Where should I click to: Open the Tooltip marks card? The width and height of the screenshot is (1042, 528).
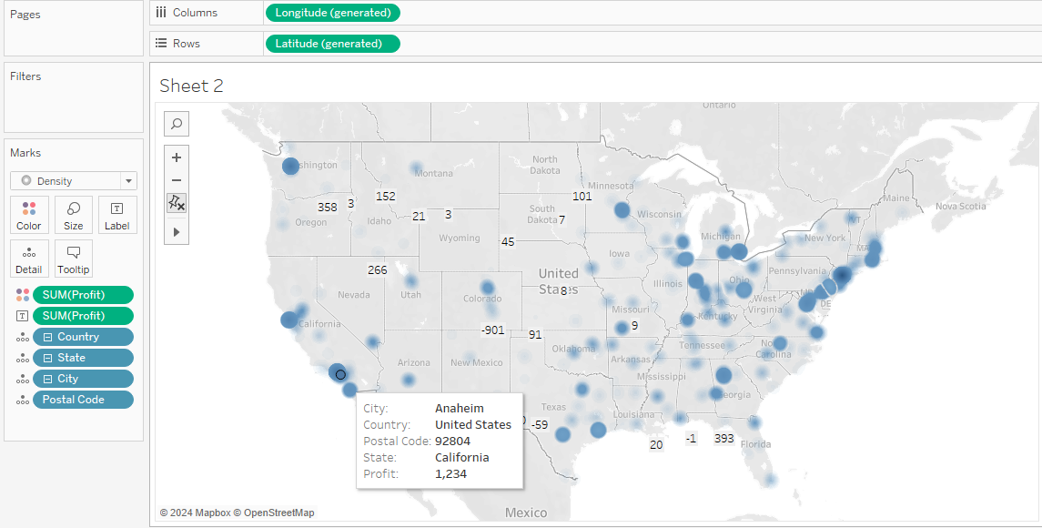[73, 259]
